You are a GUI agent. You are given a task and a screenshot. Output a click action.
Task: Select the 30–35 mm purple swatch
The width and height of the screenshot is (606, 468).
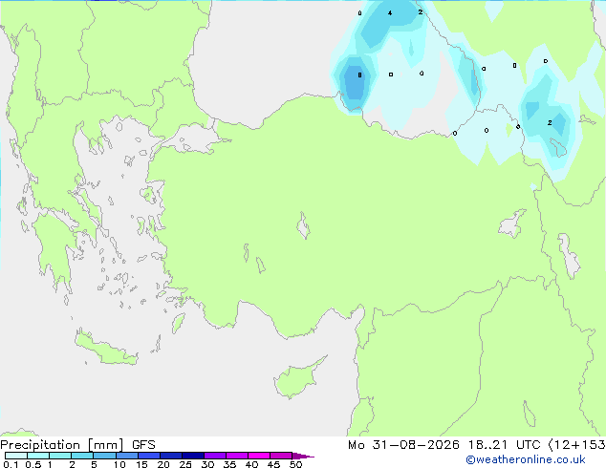[x=215, y=456]
